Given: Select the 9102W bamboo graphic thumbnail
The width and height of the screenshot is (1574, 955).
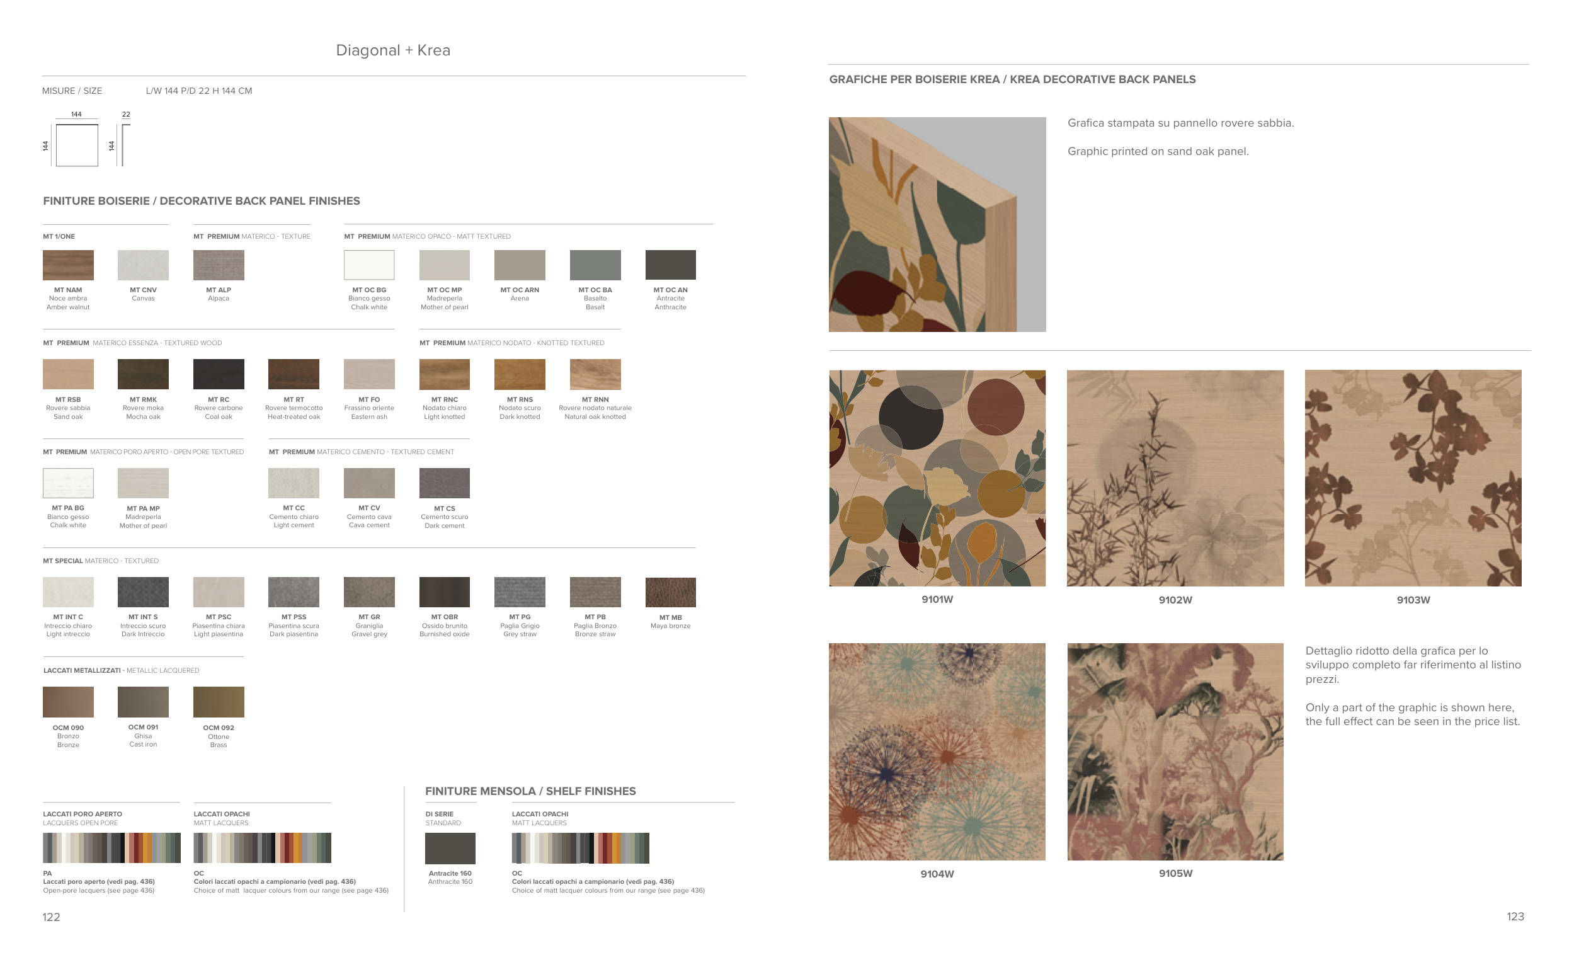Looking at the screenshot, I should [x=1175, y=478].
